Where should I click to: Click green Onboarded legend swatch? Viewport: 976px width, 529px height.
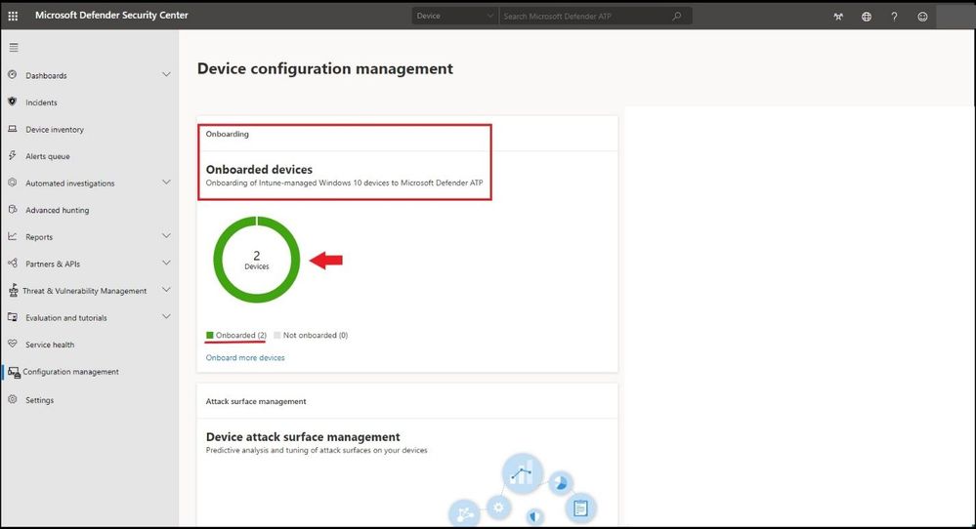click(210, 335)
